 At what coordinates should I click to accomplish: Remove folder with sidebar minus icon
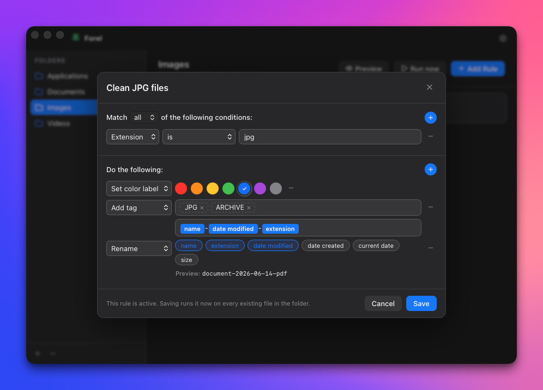point(53,354)
